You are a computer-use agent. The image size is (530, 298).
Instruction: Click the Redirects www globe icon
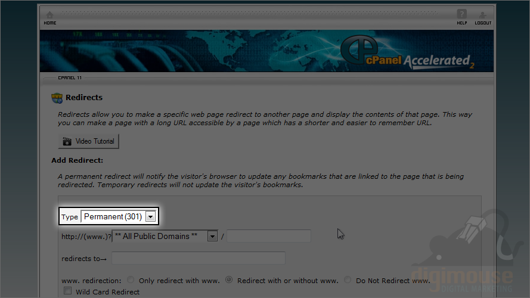click(57, 98)
